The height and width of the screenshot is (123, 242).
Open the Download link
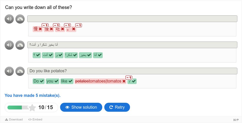pos(14,119)
